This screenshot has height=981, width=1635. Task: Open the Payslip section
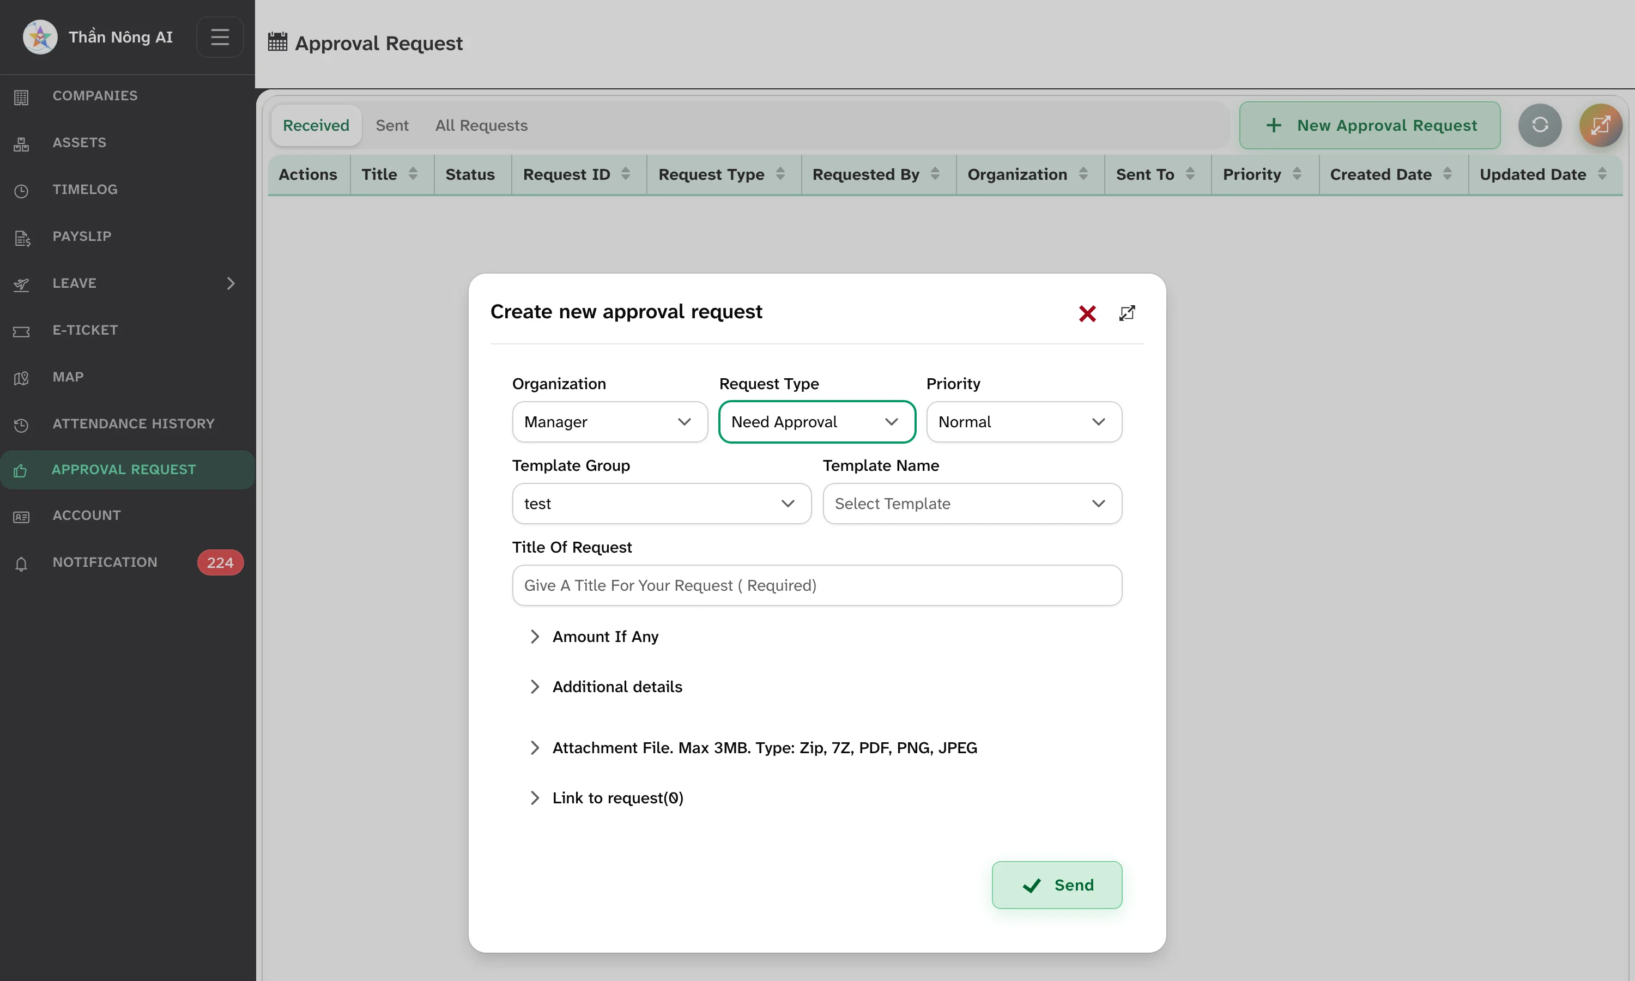[x=128, y=237]
